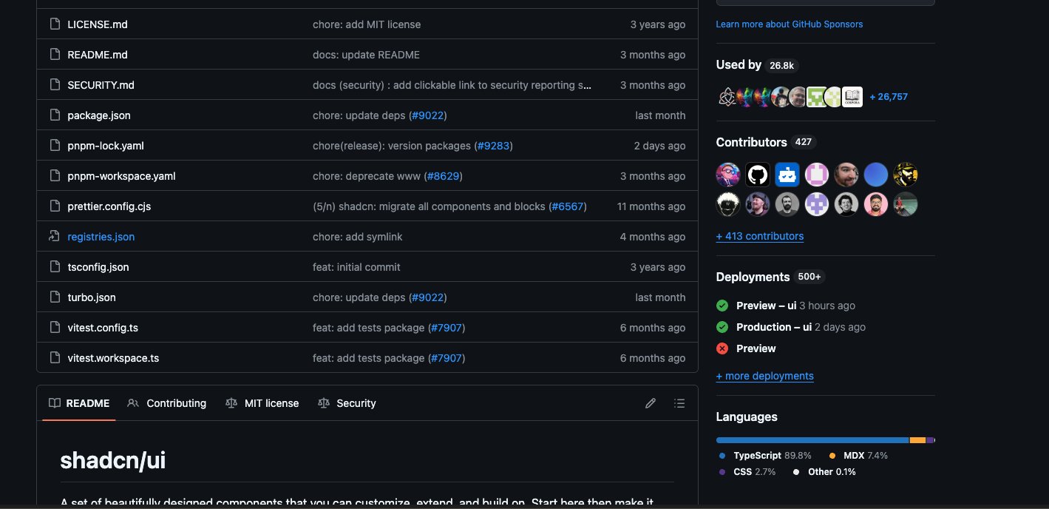Screen dimensions: 1049x509
Task: Show + more deployments
Action: [764, 376]
